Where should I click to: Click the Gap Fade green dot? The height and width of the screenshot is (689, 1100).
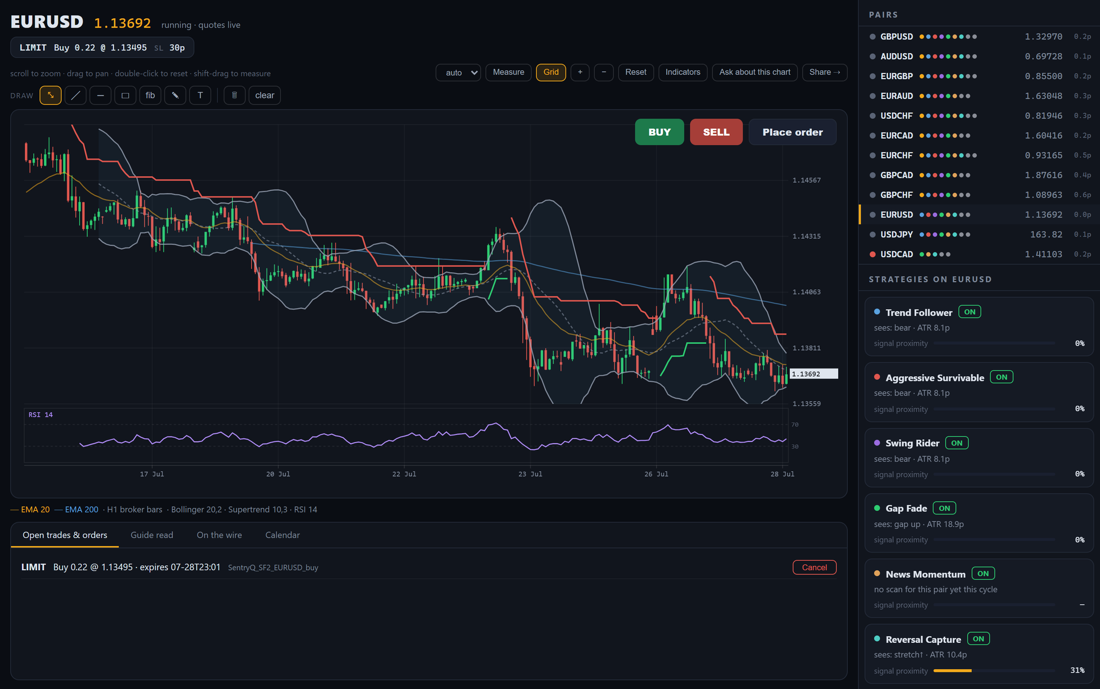point(877,508)
